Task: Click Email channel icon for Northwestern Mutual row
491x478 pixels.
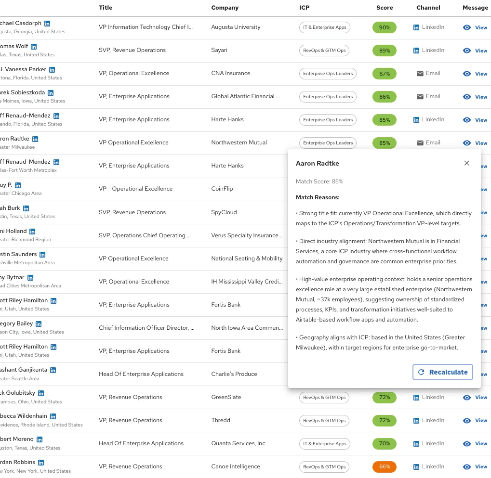Action: click(x=420, y=143)
